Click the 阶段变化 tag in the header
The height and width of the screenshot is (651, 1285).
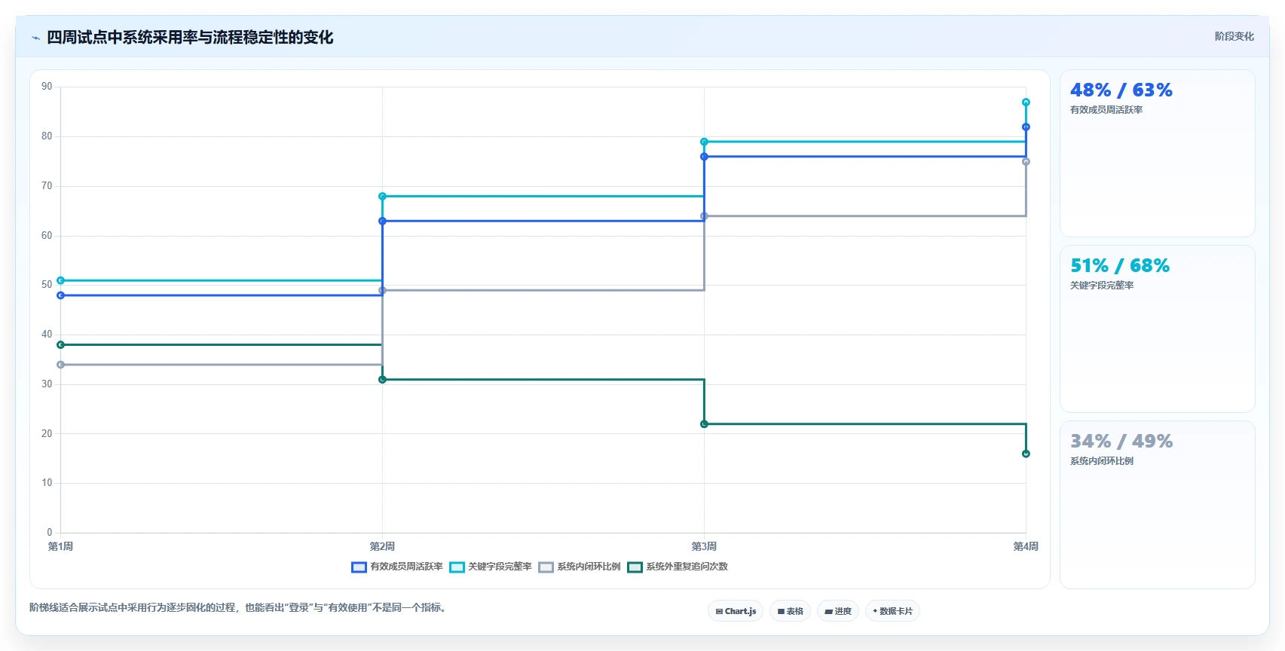coord(1234,36)
